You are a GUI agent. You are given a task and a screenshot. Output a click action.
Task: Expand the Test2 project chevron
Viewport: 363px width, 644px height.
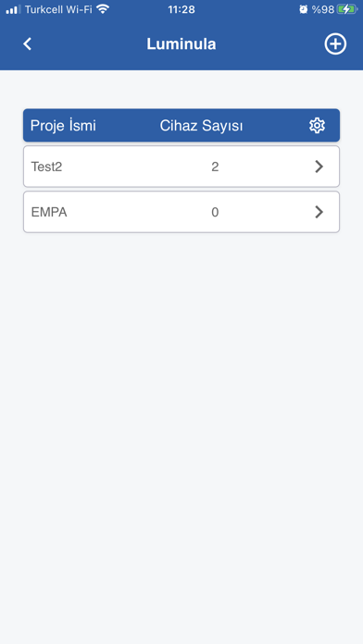tap(319, 167)
